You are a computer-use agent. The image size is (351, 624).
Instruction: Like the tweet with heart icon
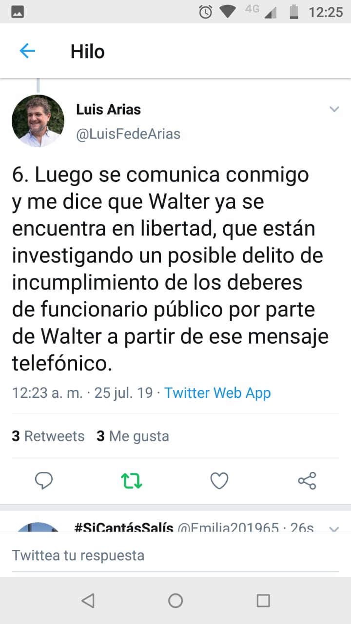click(219, 481)
